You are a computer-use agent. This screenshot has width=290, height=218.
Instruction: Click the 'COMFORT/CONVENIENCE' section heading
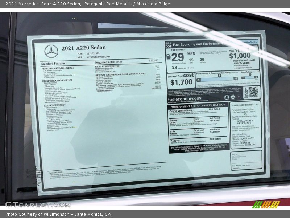pyautogui.click(x=57, y=81)
